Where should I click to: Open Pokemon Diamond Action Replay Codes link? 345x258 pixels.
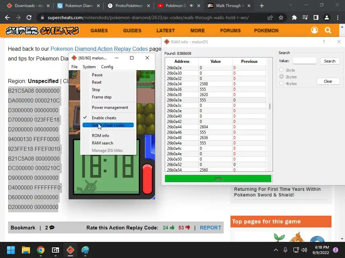99,49
